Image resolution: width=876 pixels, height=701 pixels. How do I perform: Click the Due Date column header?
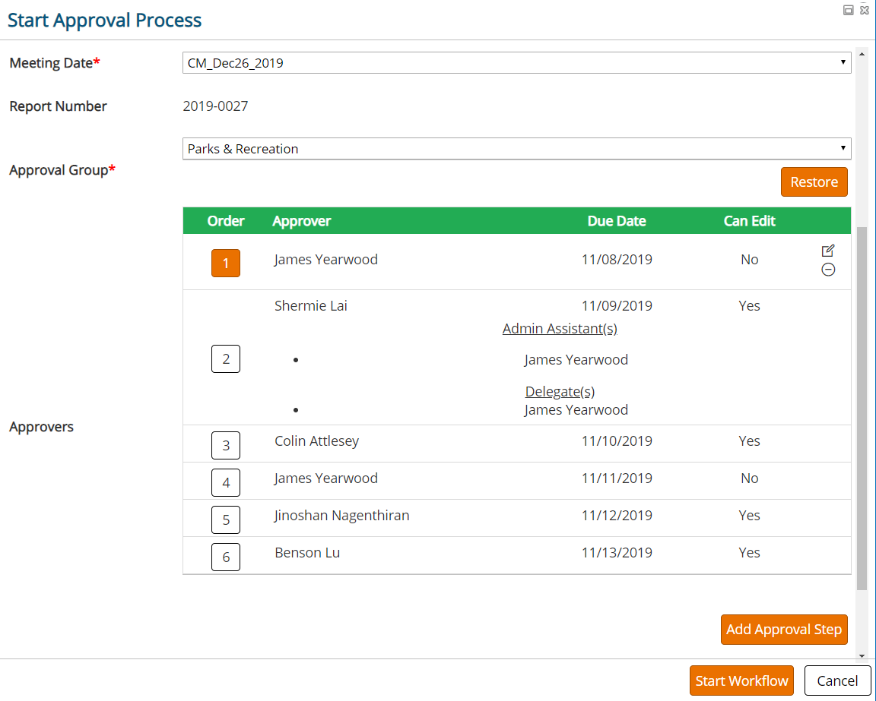(x=617, y=221)
